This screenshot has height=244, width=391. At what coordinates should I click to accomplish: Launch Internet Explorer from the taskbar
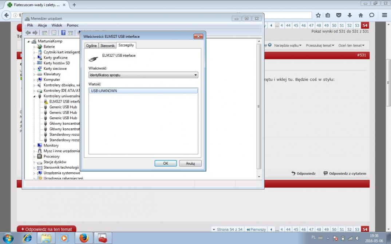point(27,238)
